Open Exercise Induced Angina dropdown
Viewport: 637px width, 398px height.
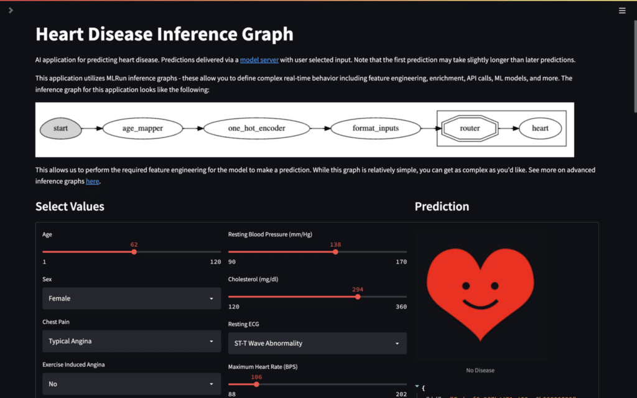(132, 384)
